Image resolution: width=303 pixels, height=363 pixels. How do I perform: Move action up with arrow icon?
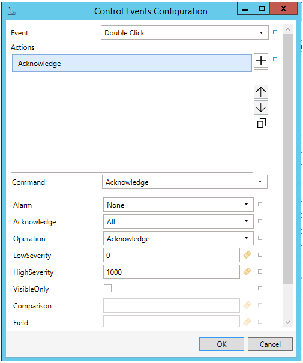(261, 92)
